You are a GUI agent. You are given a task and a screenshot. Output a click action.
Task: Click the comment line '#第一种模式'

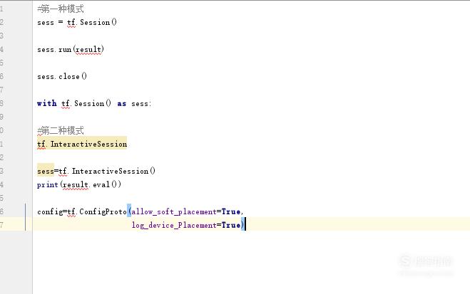(x=61, y=9)
